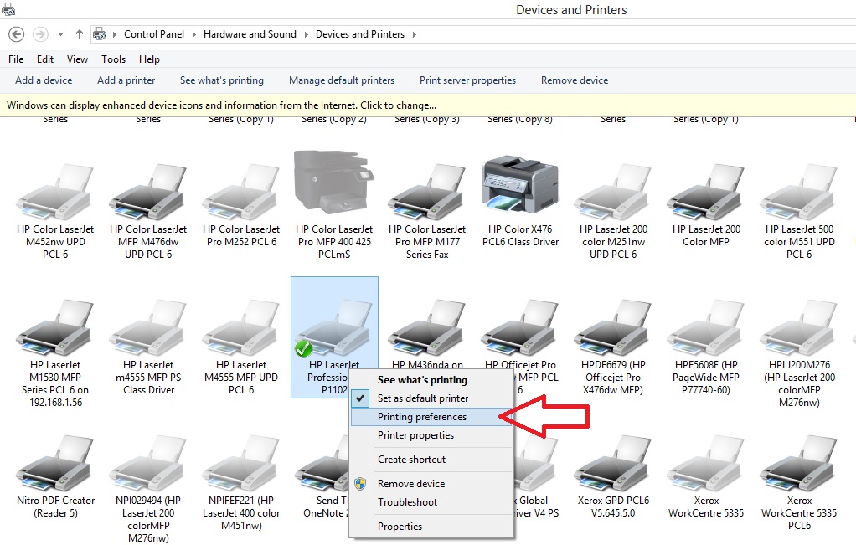Select the HP Color LaserJet Pro M252 PCL 6 icon
856x545 pixels.
pos(240,192)
